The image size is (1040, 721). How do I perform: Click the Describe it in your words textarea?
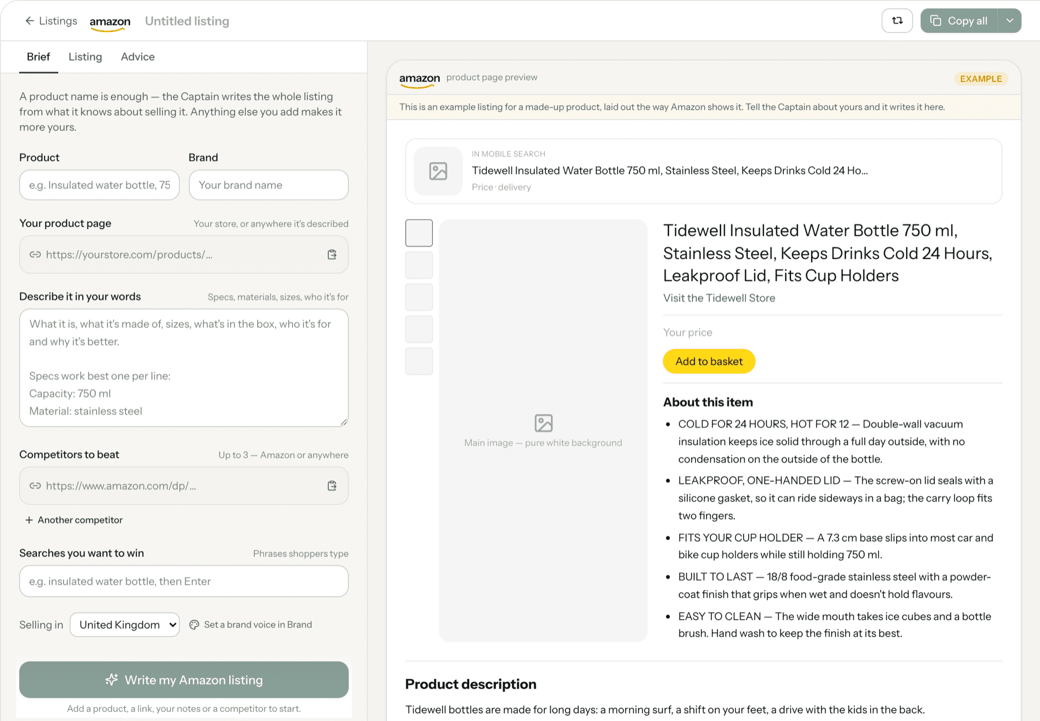pos(184,368)
